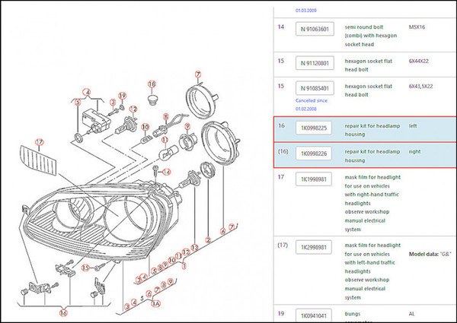Click callout 16 below the repair brackets
Screen dimensions: 457x323
[x=63, y=312]
